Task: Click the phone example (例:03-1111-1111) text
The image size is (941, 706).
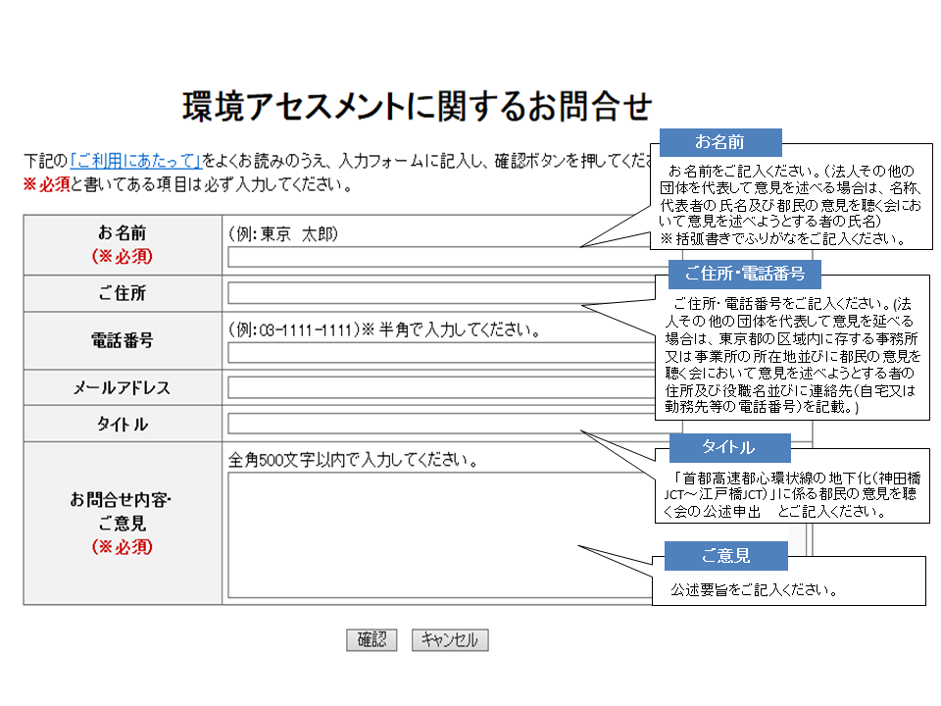Action: pyautogui.click(x=294, y=329)
